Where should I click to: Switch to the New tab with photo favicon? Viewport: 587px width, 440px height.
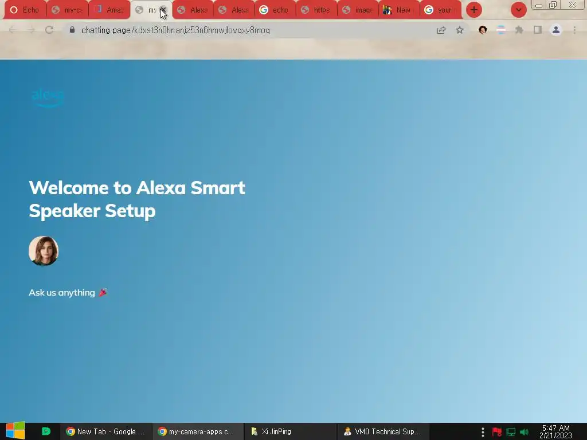tap(399, 10)
